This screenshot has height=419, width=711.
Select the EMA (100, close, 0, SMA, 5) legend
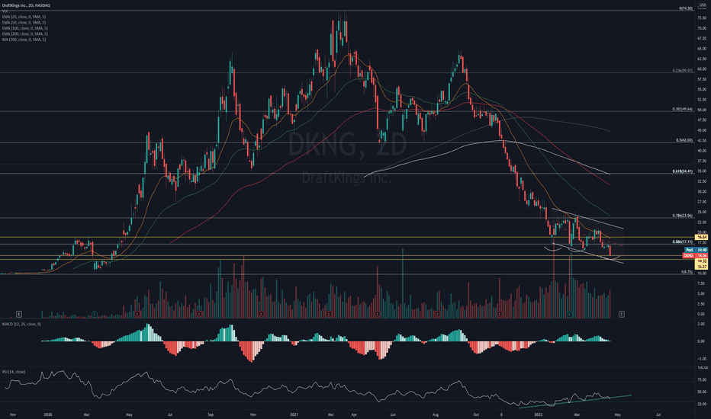[x=25, y=28]
